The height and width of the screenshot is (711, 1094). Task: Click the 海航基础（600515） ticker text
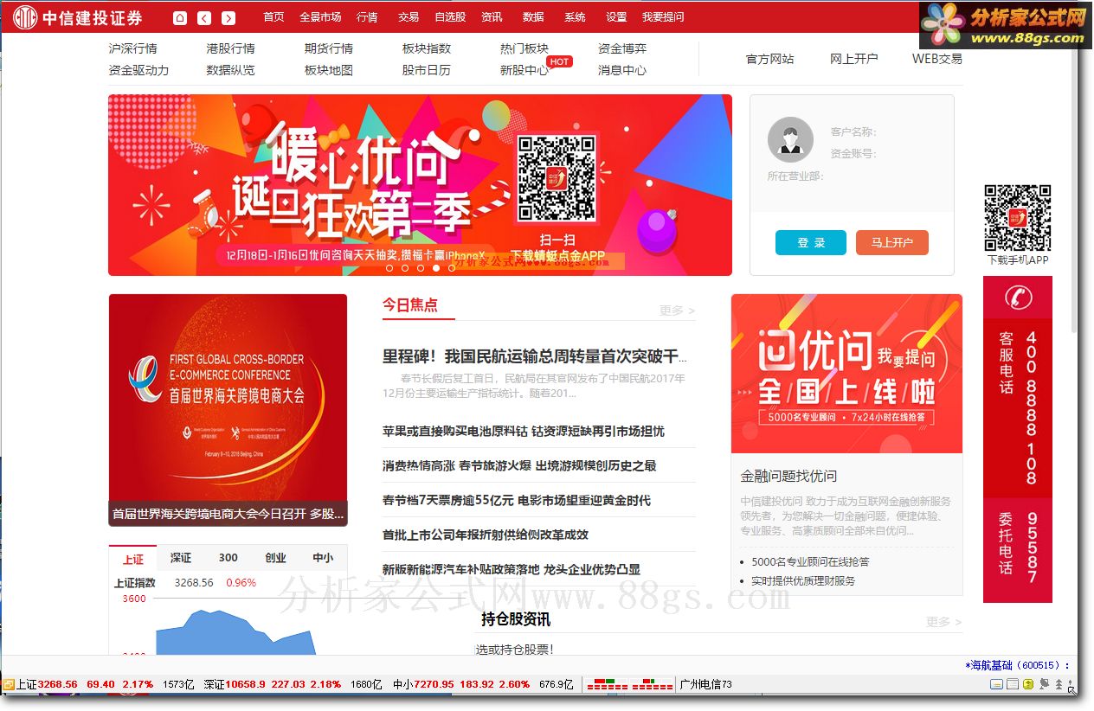1017,665
